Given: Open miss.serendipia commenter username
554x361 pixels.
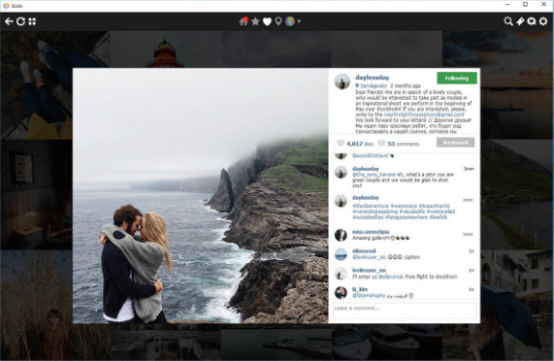Looking at the screenshot, I should (x=371, y=232).
